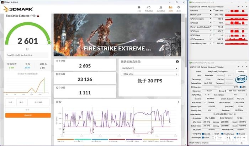Viewport: 249px width, 146px height.
Task: Click the Lookup button in GPU-Z
Action: pyautogui.click(x=241, y=71)
